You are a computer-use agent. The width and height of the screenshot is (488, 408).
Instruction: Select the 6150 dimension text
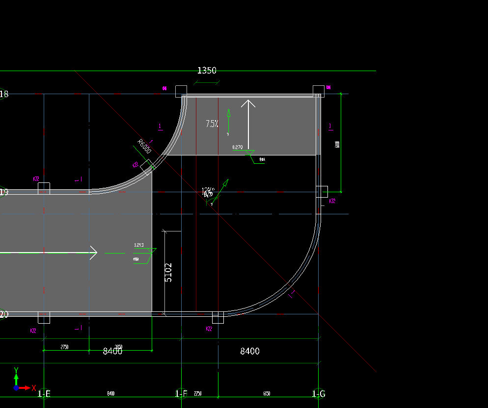click(267, 394)
